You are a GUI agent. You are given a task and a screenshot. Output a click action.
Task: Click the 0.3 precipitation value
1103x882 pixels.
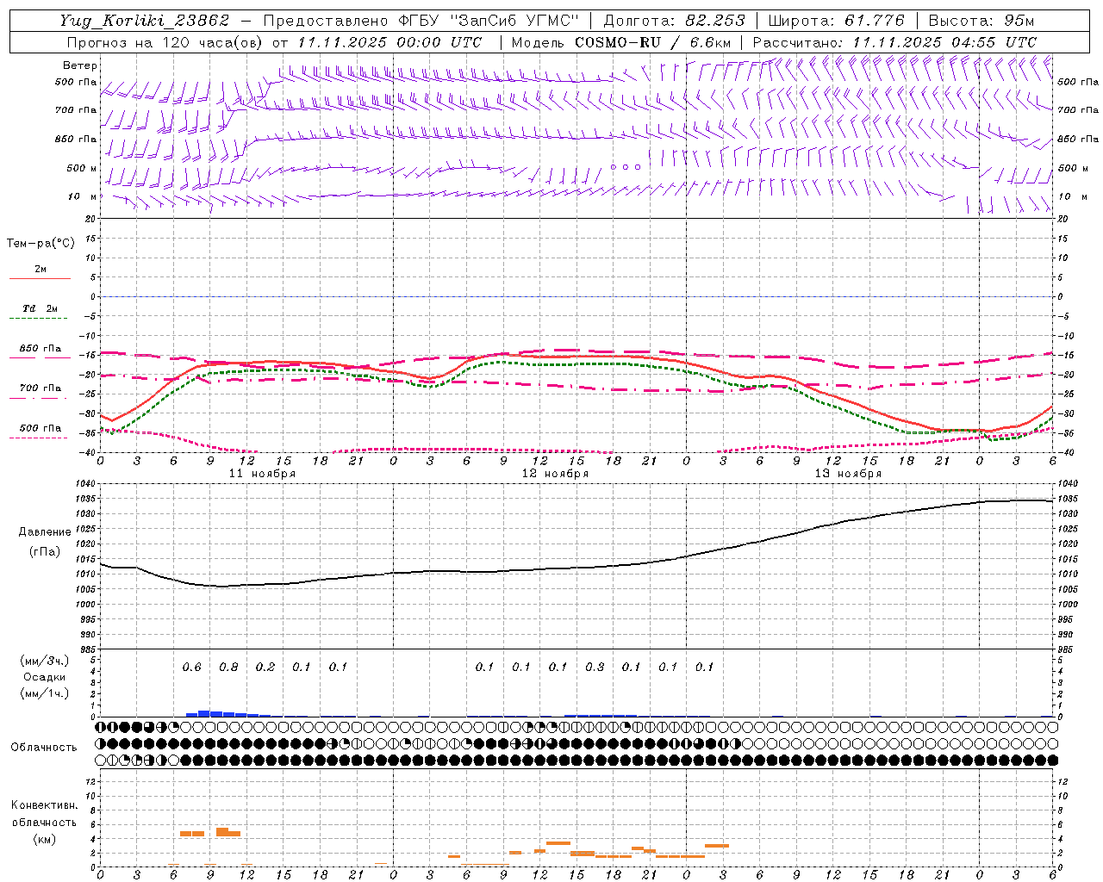[595, 667]
